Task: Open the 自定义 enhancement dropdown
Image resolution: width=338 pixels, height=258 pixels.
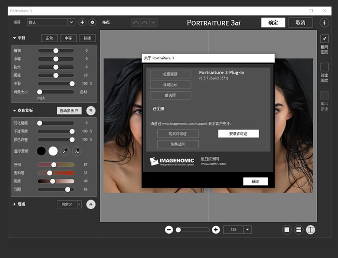Action: coord(69,204)
